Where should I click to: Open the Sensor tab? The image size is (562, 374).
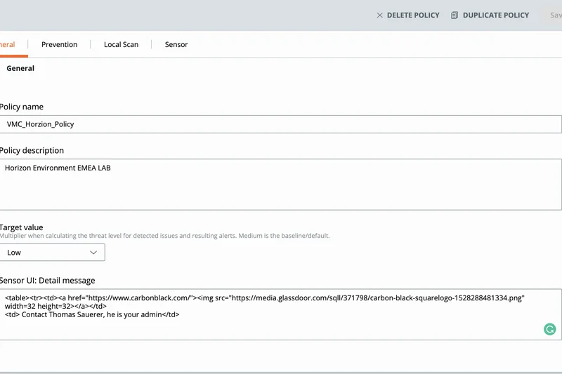tap(176, 44)
